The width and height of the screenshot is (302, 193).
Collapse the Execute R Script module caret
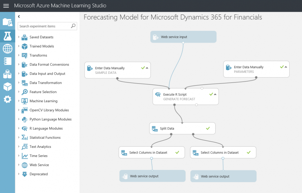pyautogui.click(x=215, y=94)
